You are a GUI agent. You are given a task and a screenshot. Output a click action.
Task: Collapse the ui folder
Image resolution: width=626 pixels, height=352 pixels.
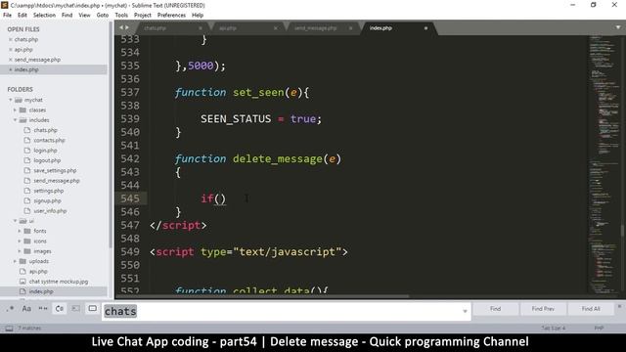click(16, 221)
